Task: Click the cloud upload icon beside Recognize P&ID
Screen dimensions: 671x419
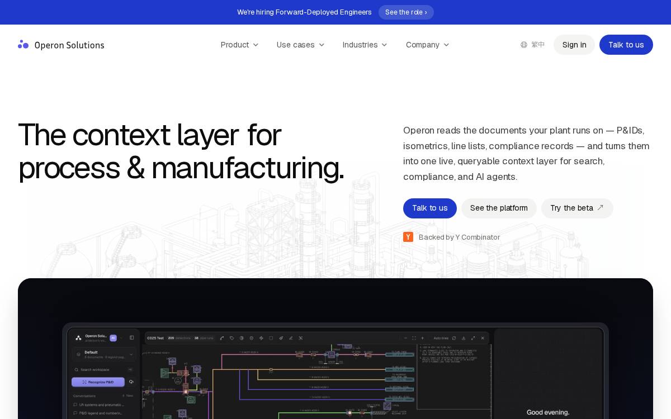Action: (131, 382)
